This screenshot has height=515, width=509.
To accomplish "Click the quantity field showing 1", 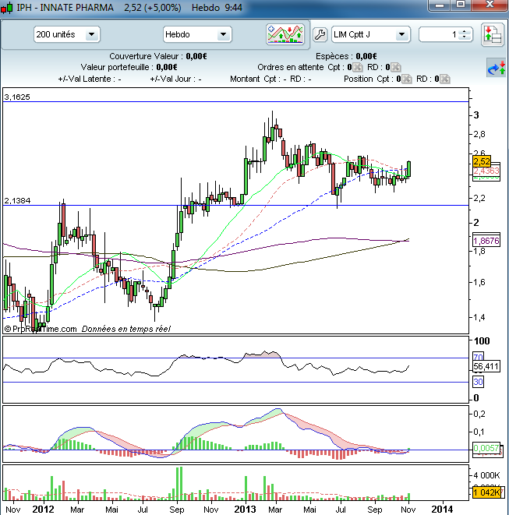I will [440, 34].
